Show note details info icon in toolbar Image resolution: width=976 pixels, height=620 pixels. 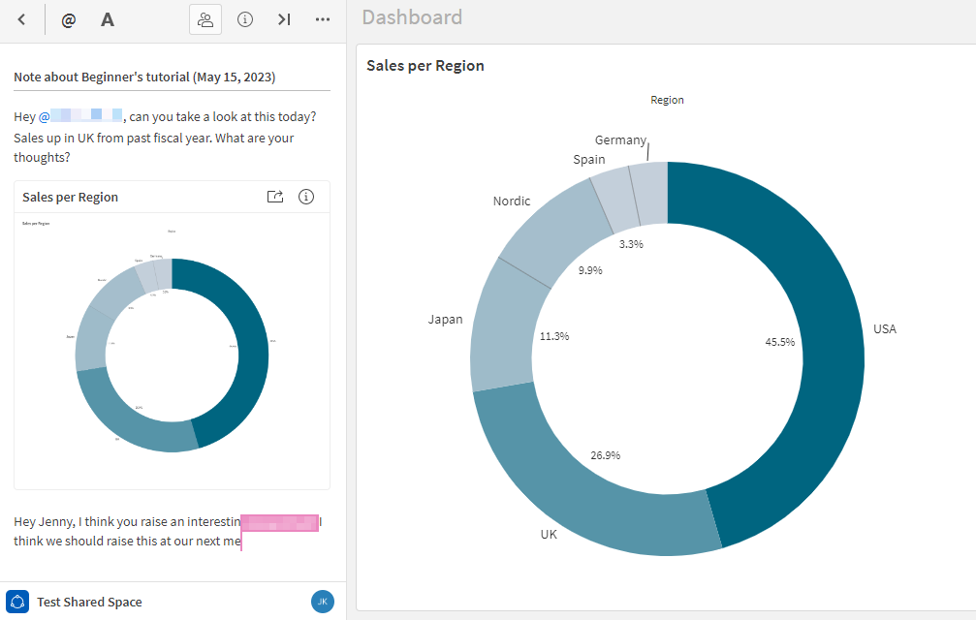pos(245,19)
